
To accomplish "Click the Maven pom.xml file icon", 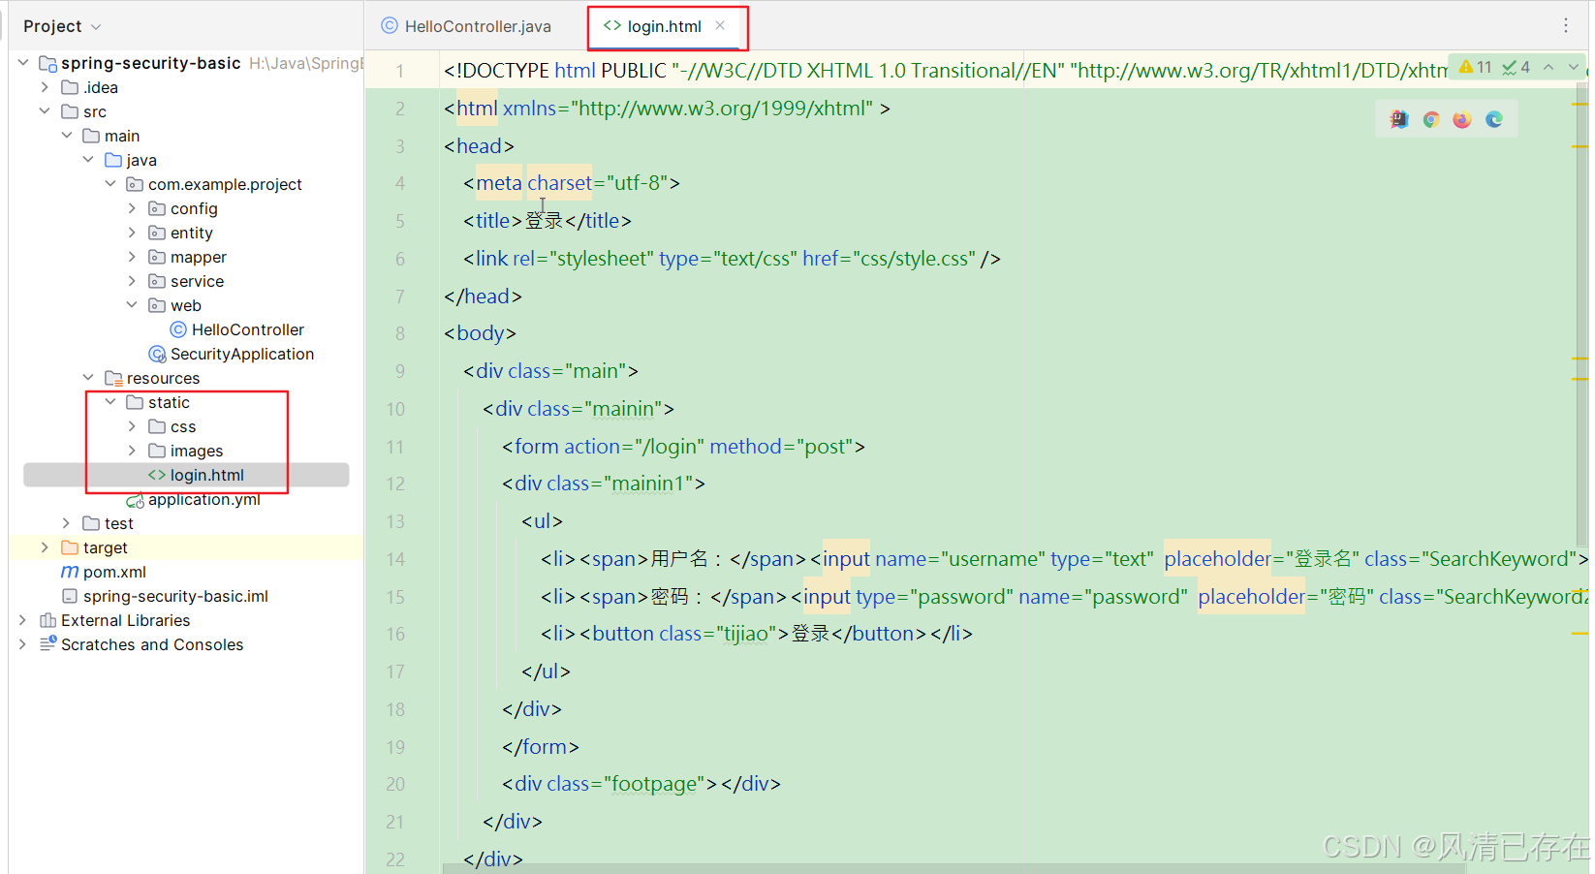I will tap(70, 572).
